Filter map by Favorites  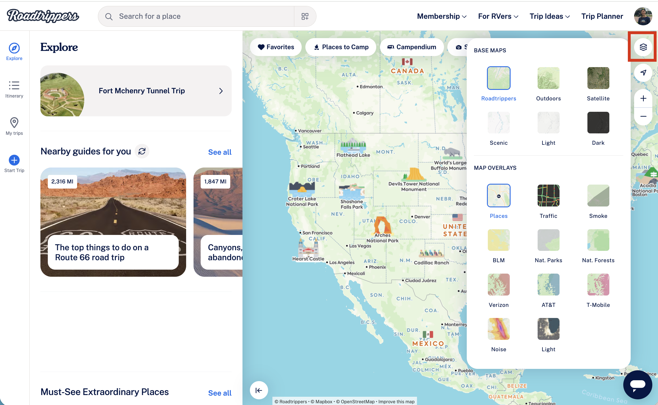pyautogui.click(x=275, y=47)
